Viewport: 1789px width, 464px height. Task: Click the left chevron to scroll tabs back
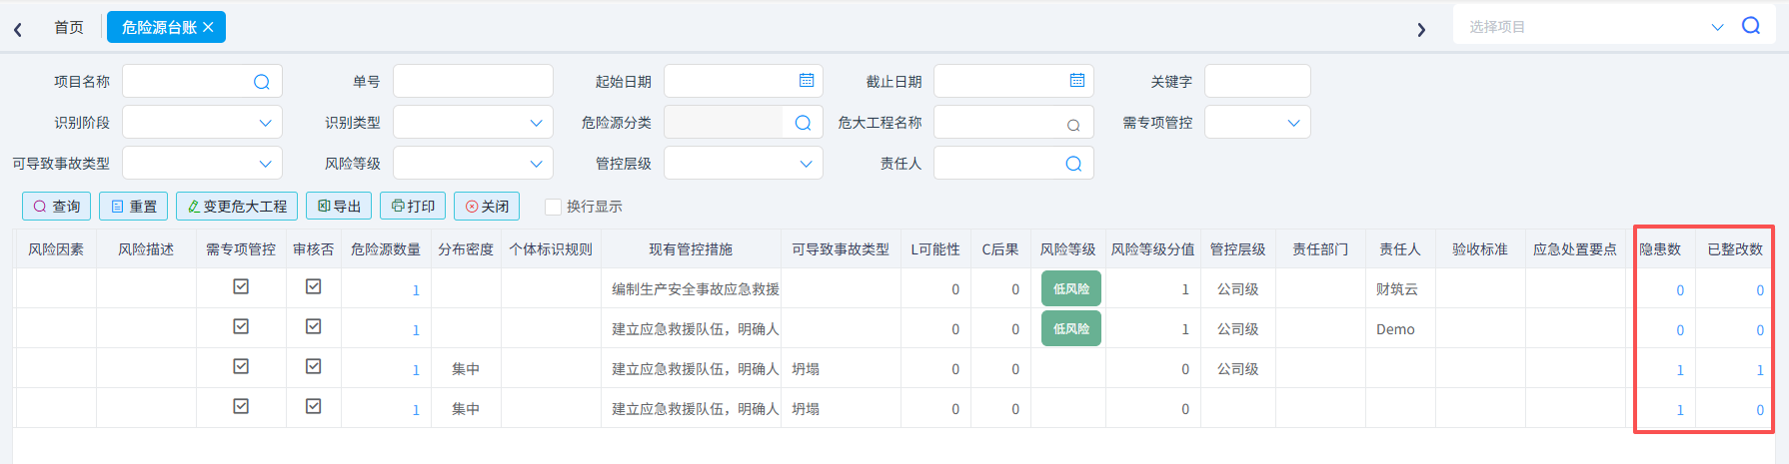[18, 30]
